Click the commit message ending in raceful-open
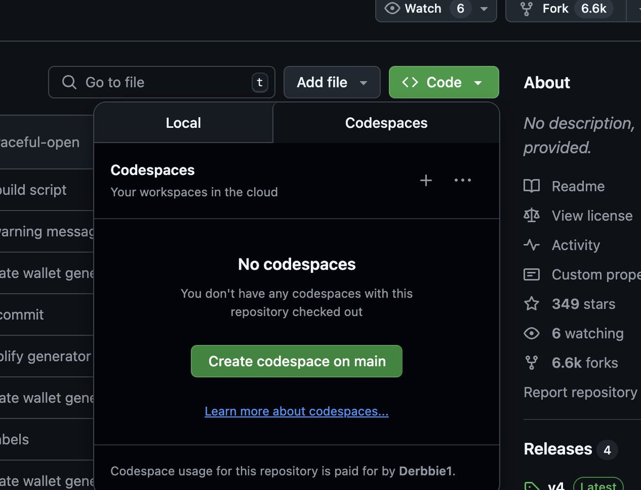641x490 pixels. [40, 142]
